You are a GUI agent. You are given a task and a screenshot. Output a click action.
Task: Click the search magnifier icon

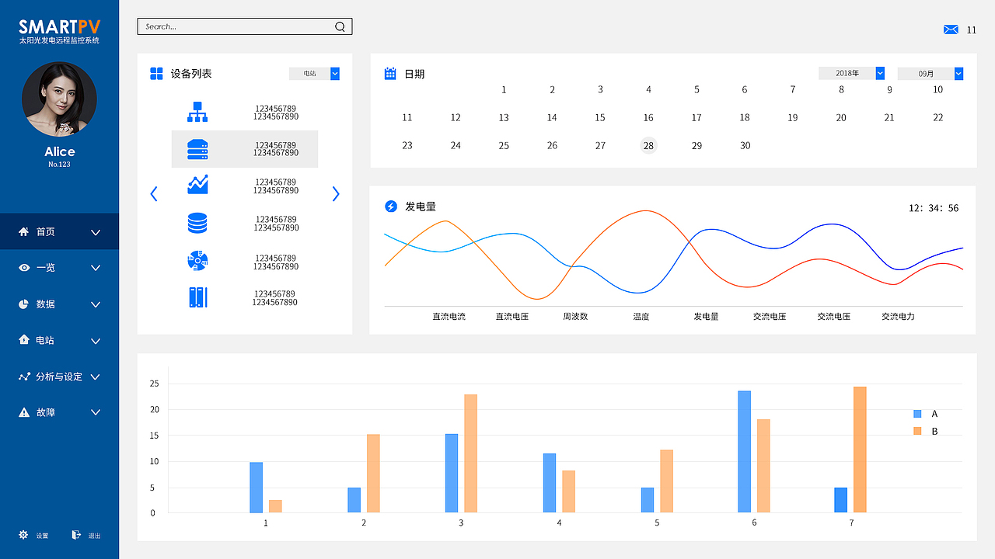(x=340, y=26)
